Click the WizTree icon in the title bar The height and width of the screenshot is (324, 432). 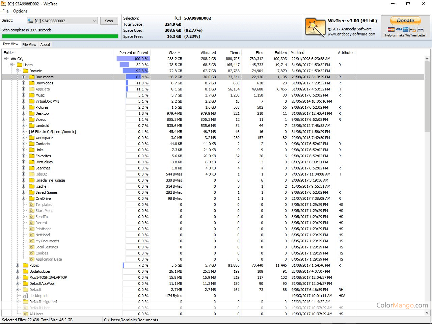pos(4,4)
